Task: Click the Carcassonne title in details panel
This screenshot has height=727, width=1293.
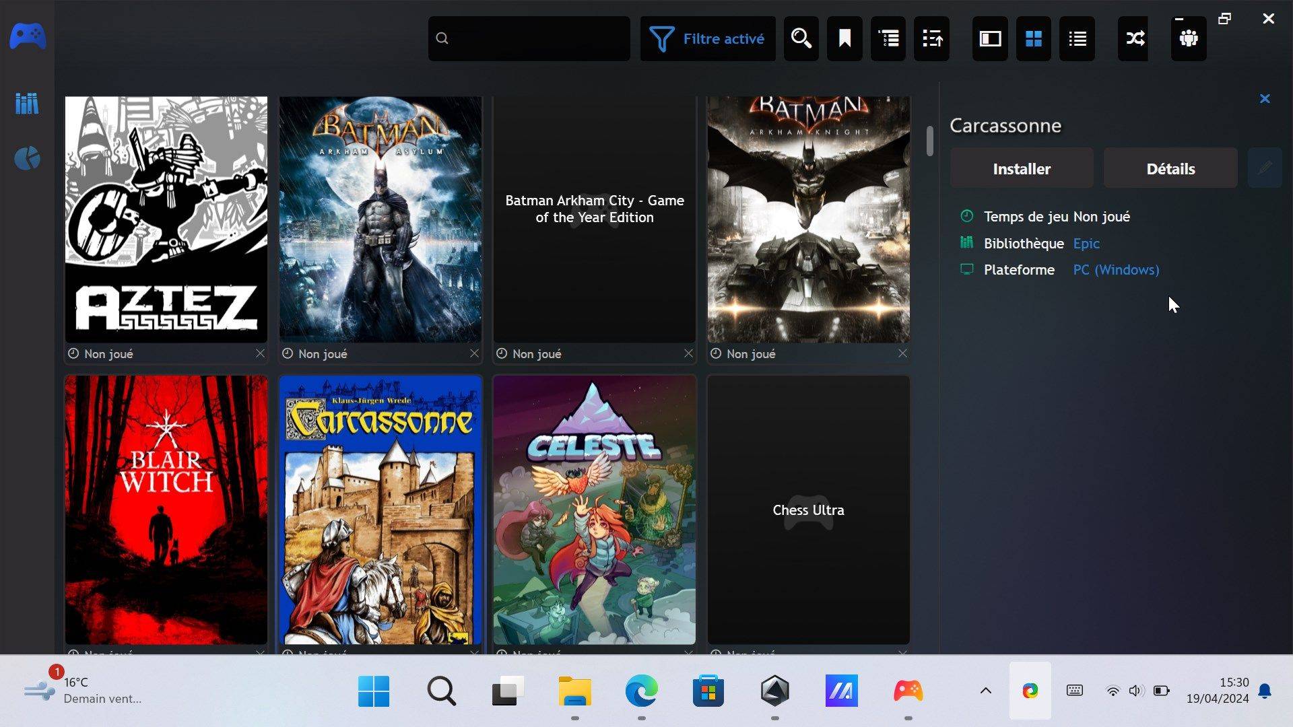Action: point(1005,126)
